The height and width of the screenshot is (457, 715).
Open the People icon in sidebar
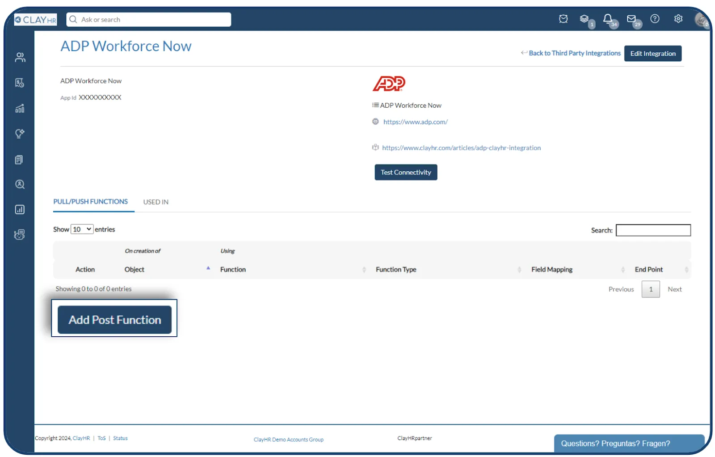pos(20,57)
